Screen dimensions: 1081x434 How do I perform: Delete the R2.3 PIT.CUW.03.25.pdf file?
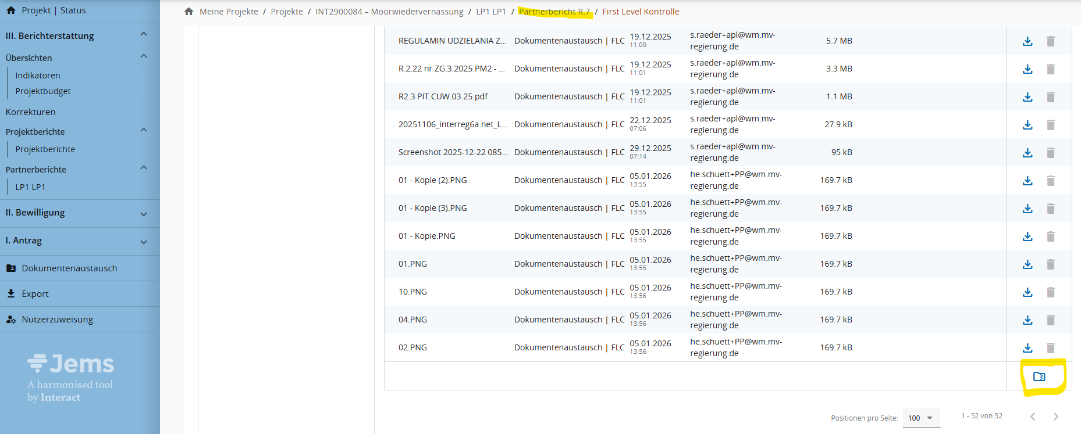[x=1050, y=97]
